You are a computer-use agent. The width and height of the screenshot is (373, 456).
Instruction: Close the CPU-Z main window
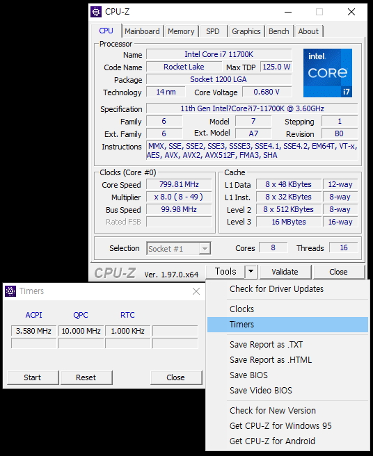[351, 12]
